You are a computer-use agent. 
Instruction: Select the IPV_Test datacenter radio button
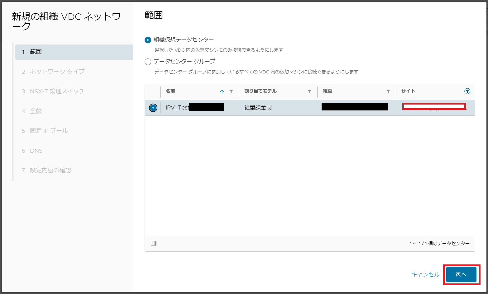pos(153,107)
